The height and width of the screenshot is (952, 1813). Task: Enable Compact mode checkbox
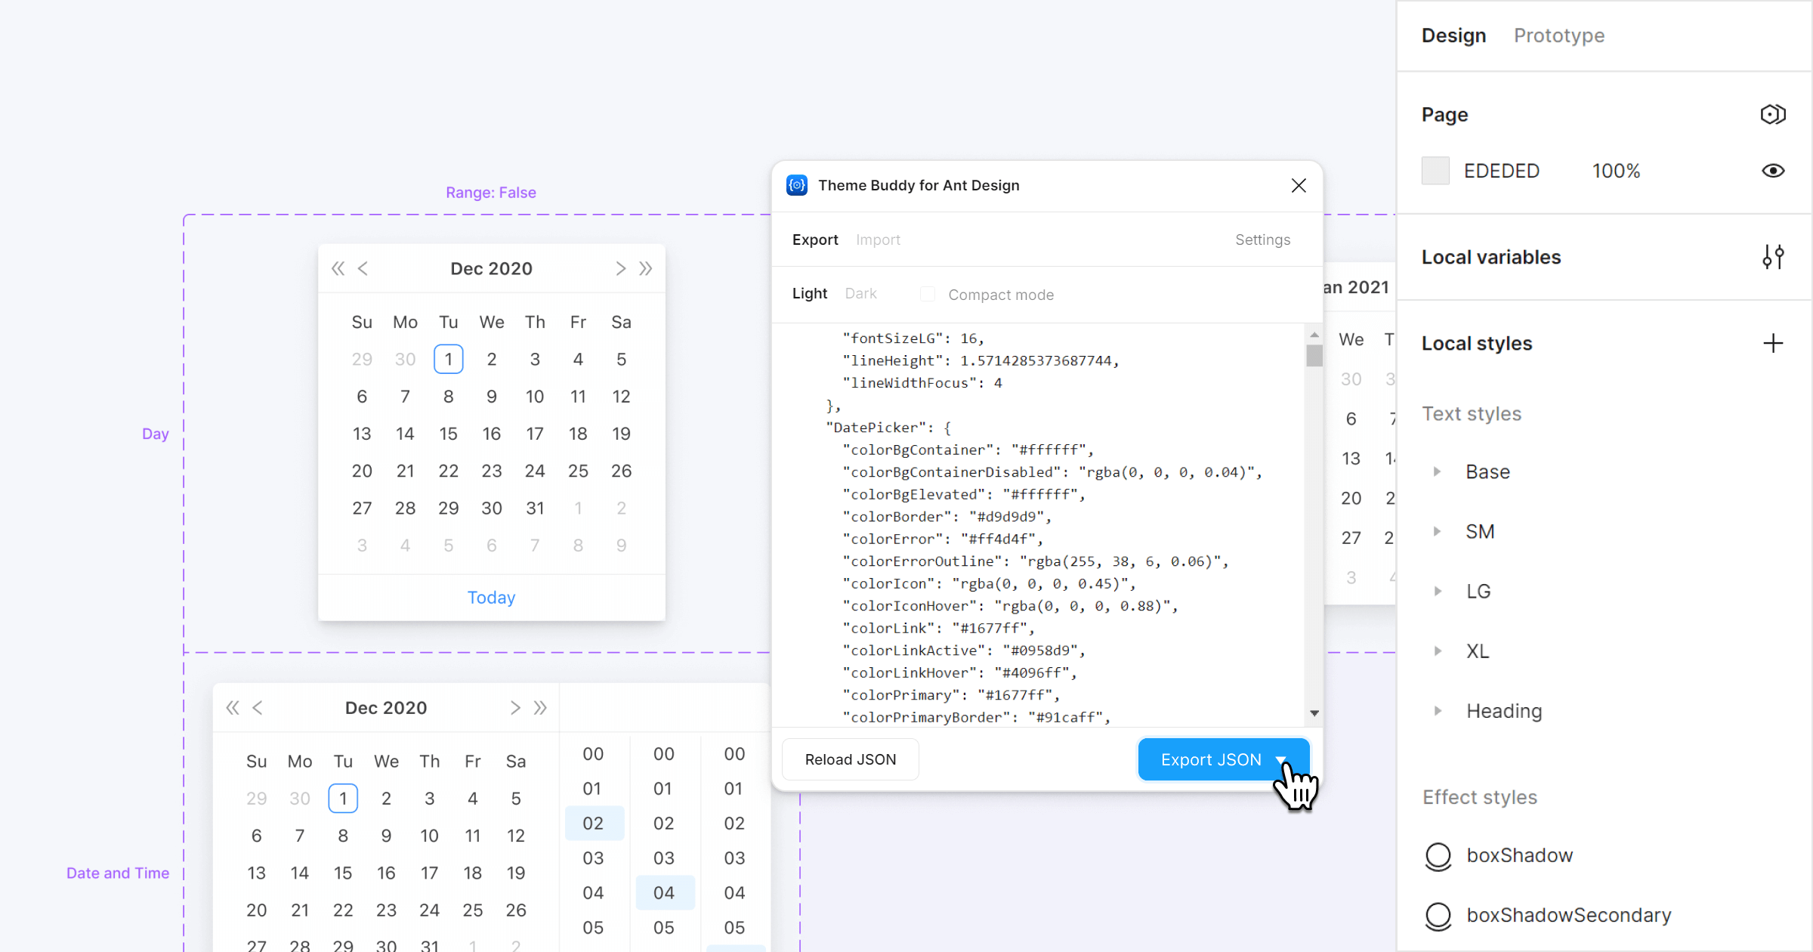pyautogui.click(x=928, y=294)
